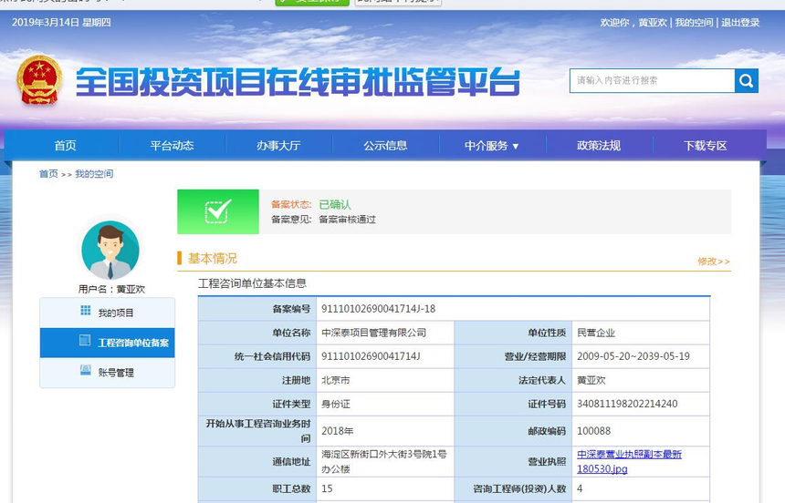Click the user avatar picture
This screenshot has height=503, width=785.
pos(110,250)
